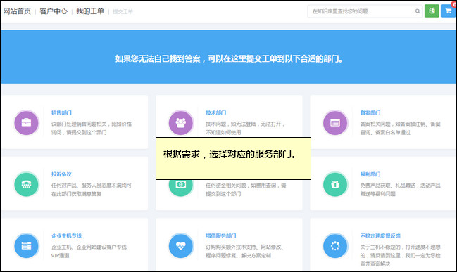This screenshot has width=457, height=272.
Task: Open the 福利部门 department link
Action: click(x=370, y=174)
